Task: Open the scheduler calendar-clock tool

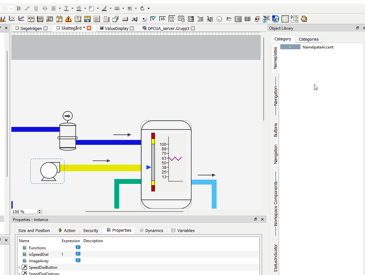Action: tap(181, 19)
